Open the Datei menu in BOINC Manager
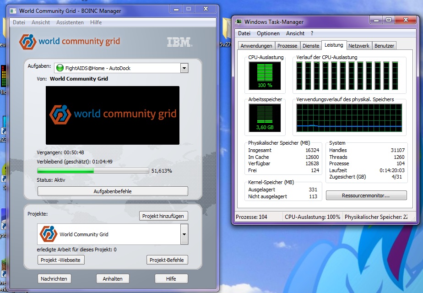This screenshot has height=293, width=423. (19, 22)
